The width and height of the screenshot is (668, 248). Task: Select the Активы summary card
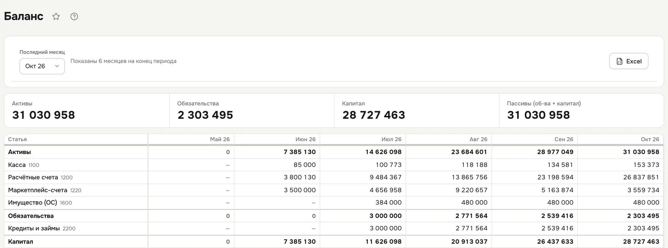87,110
